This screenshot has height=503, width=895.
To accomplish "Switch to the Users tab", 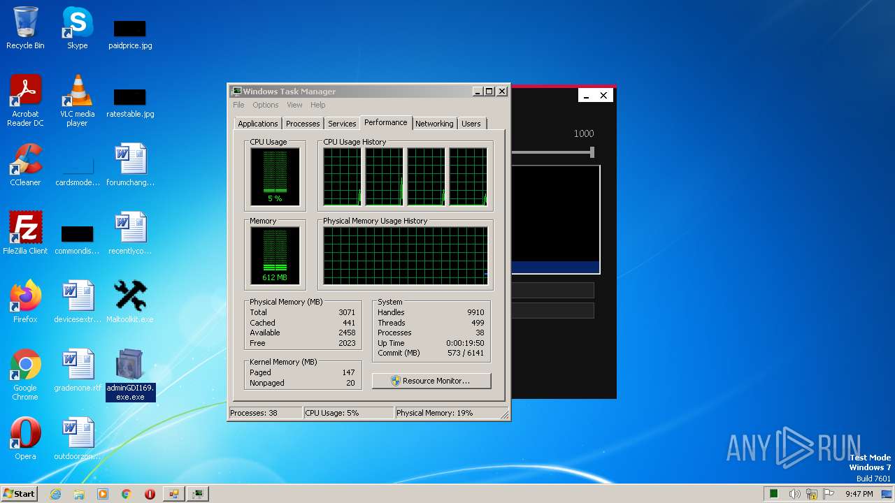I will [471, 124].
